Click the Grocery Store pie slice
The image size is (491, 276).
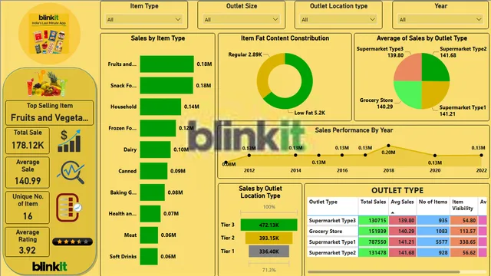pyautogui.click(x=410, y=94)
